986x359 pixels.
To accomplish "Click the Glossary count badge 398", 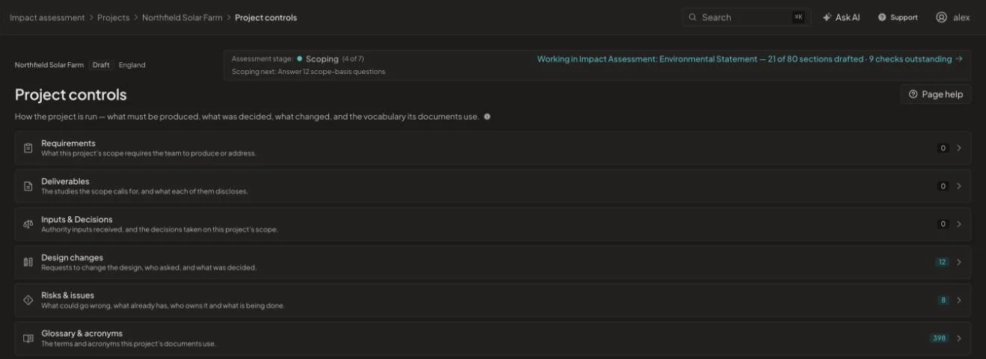I will [x=939, y=338].
